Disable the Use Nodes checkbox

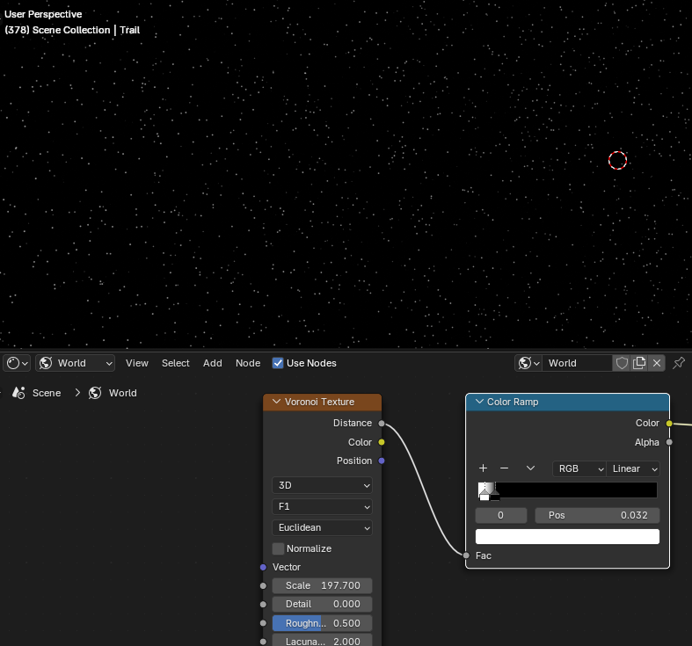(278, 363)
